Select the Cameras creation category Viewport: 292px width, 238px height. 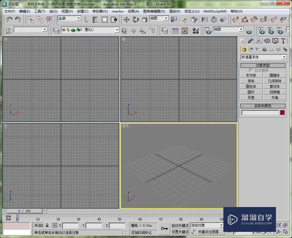pos(265,49)
